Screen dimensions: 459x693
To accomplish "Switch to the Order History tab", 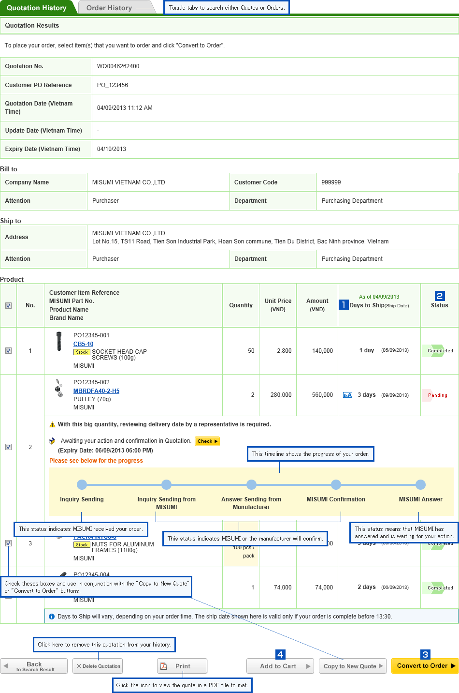I will (x=109, y=8).
